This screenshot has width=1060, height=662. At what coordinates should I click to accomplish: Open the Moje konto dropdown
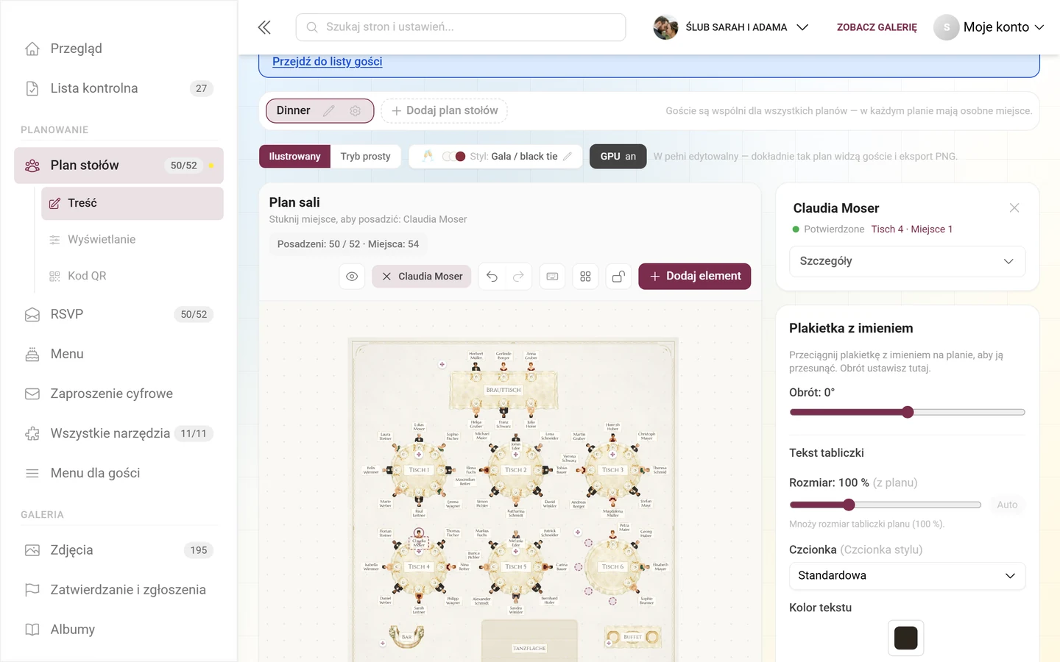(x=989, y=27)
